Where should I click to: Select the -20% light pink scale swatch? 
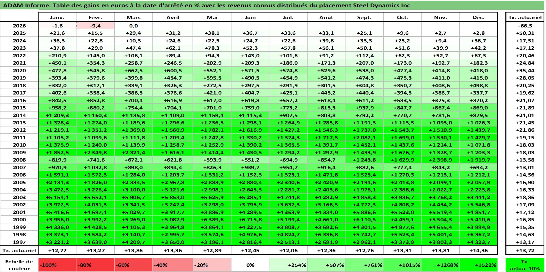coord(212,265)
